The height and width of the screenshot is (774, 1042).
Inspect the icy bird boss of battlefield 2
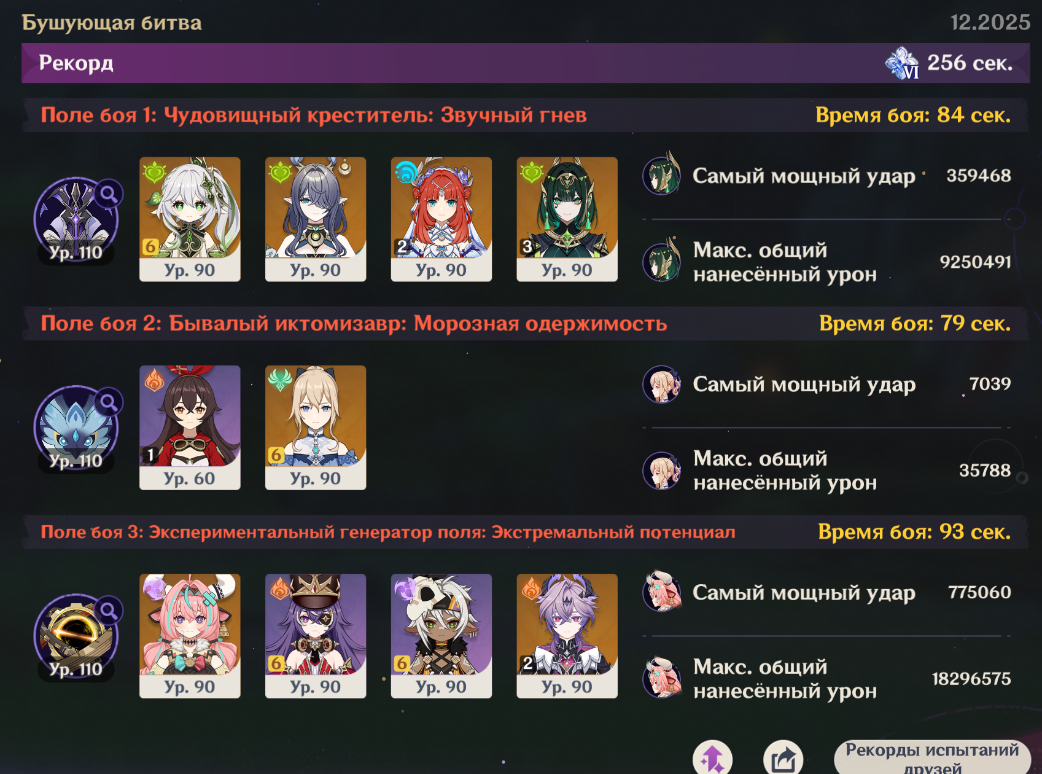click(x=76, y=428)
